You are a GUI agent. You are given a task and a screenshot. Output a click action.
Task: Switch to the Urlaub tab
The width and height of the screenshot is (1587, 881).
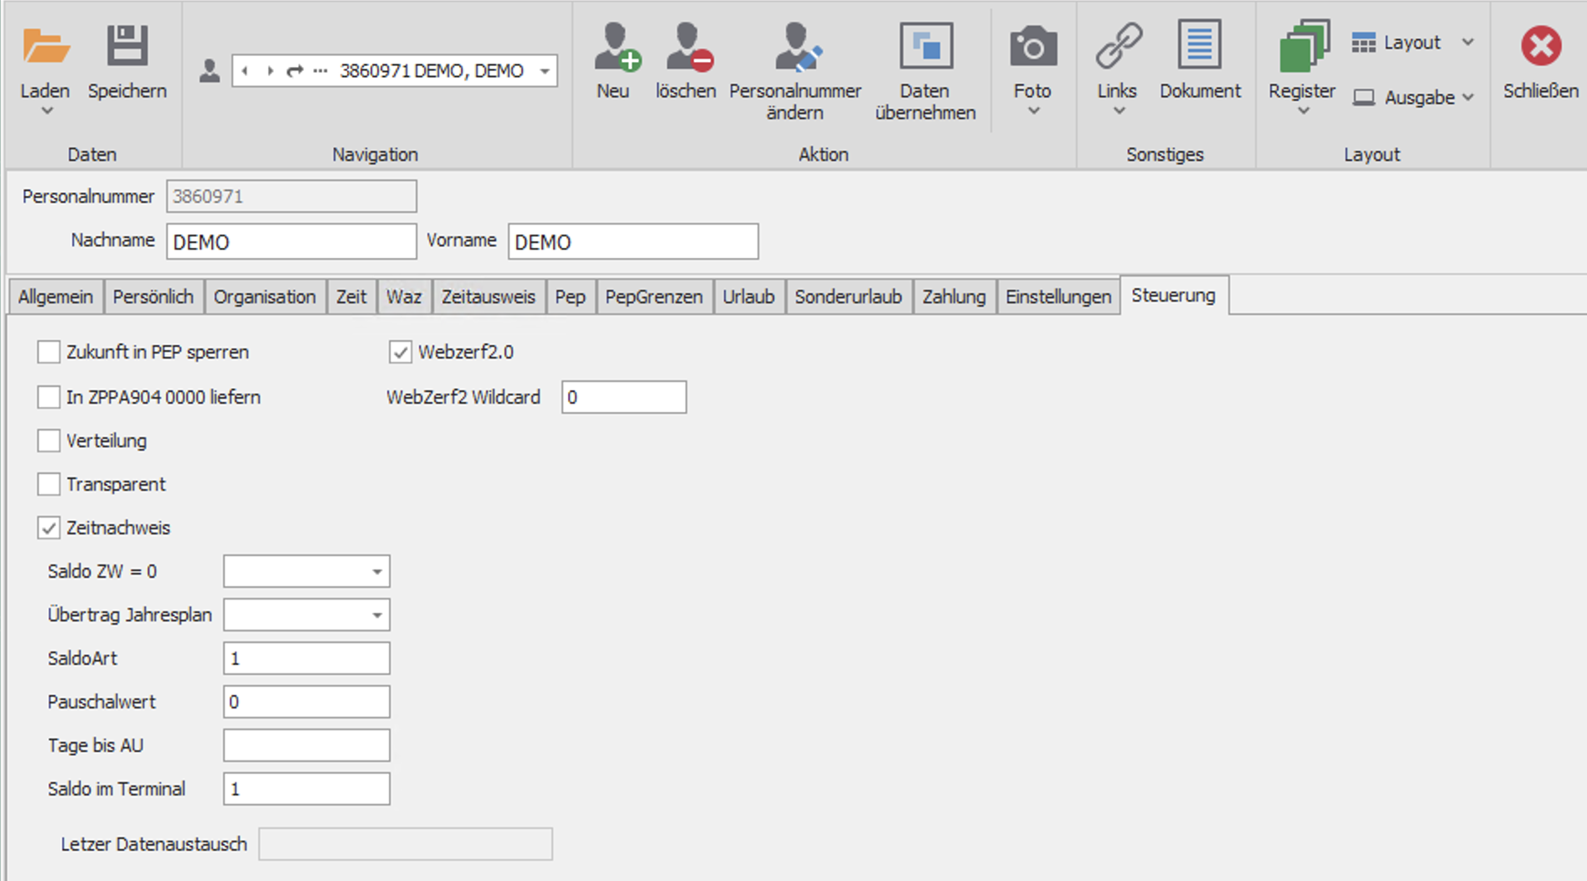748,297
